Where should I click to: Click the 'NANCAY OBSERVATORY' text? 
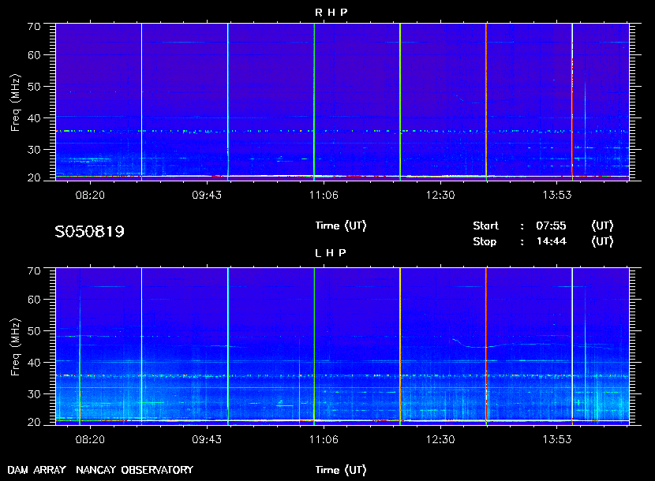[134, 470]
